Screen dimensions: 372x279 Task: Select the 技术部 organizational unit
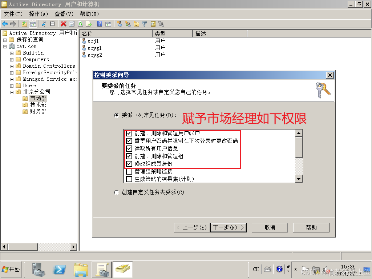[x=38, y=105]
